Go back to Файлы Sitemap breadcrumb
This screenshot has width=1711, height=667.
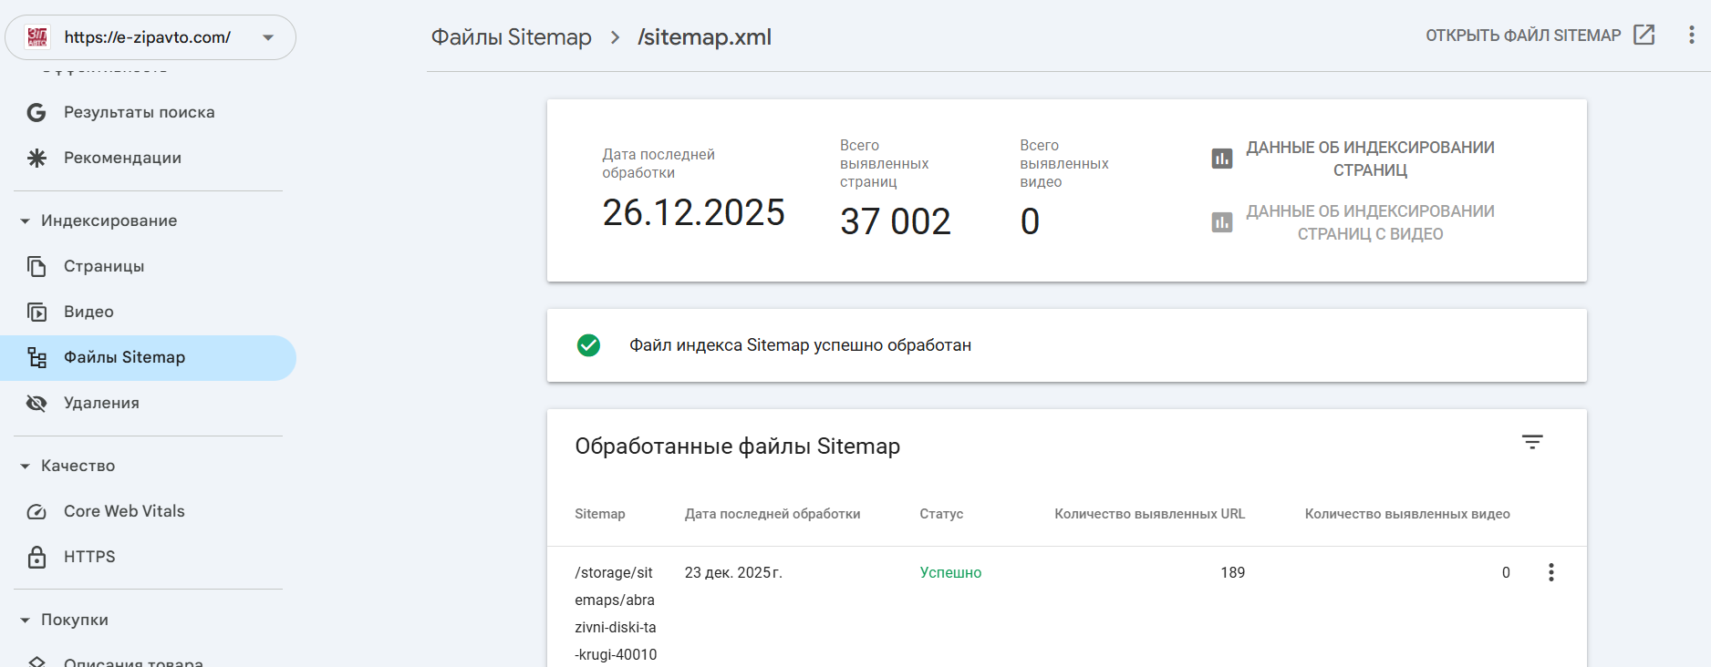coord(511,37)
